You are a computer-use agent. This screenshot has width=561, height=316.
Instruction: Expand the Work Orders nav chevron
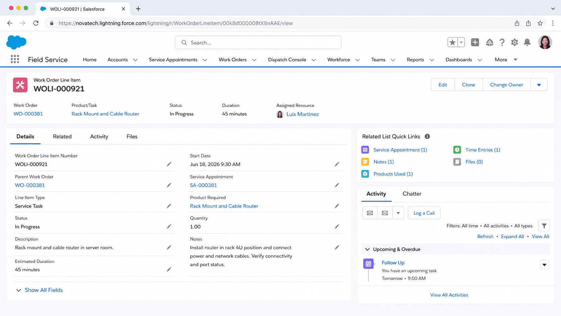pos(254,60)
